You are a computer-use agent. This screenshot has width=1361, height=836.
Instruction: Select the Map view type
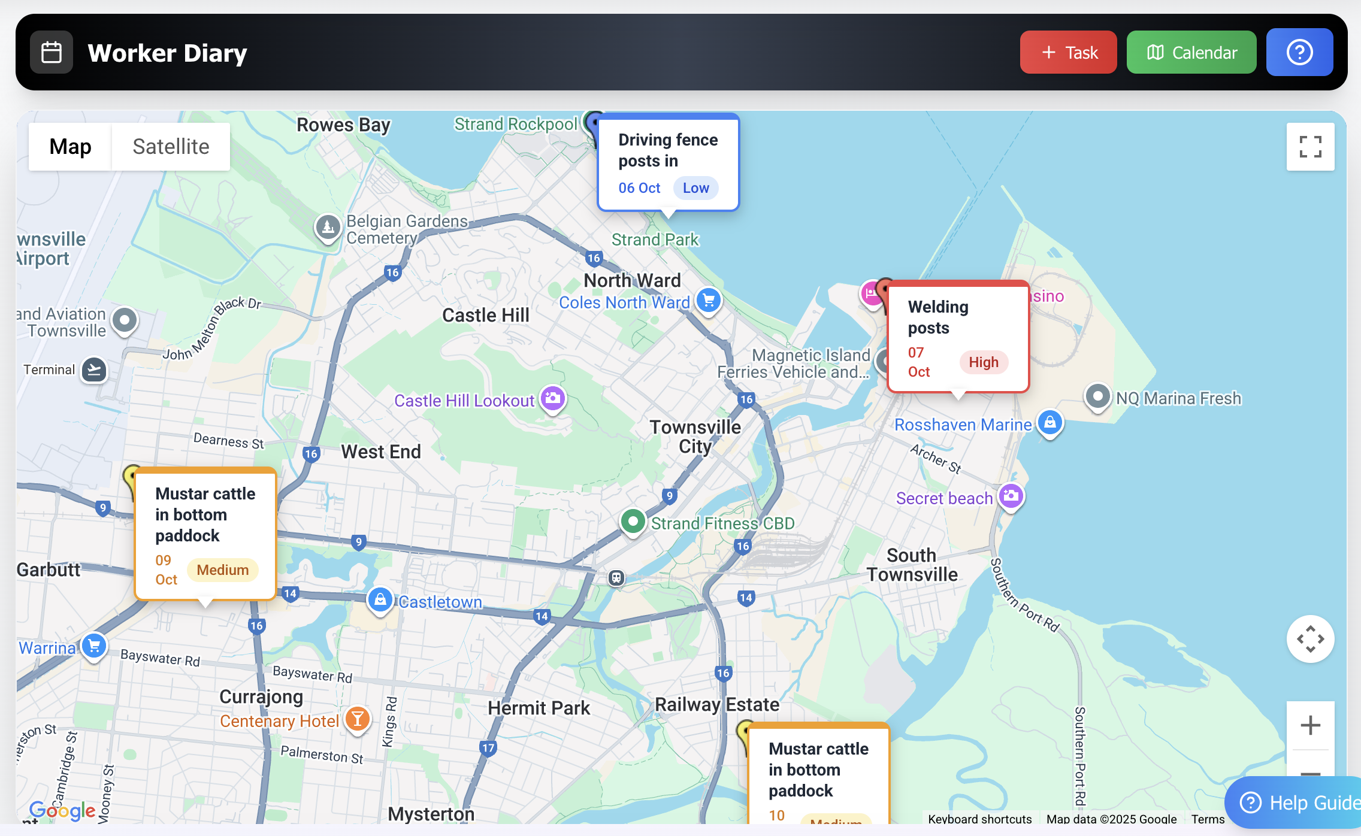pos(70,147)
